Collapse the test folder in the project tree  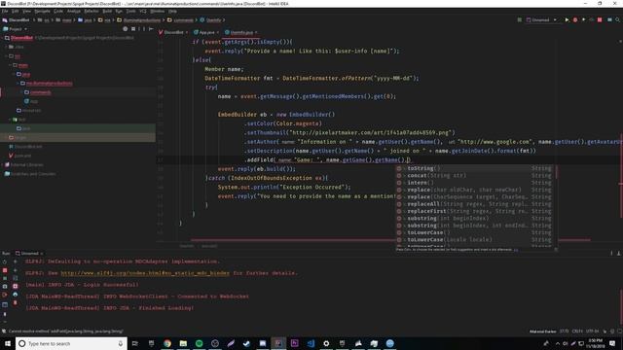click(x=11, y=120)
